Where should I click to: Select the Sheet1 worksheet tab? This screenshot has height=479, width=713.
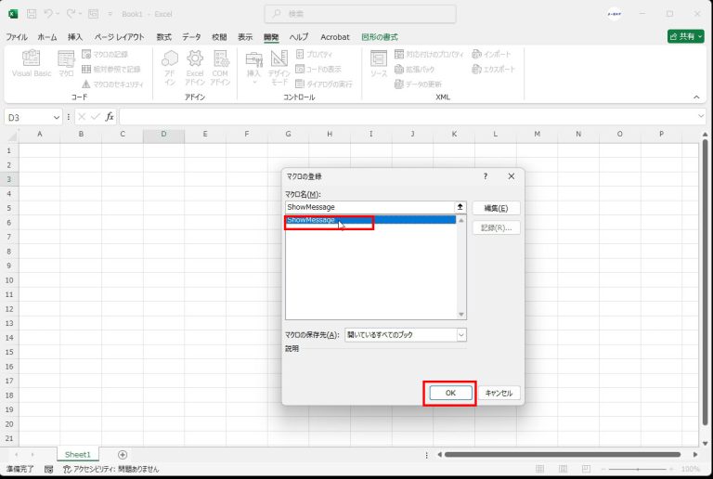(77, 455)
